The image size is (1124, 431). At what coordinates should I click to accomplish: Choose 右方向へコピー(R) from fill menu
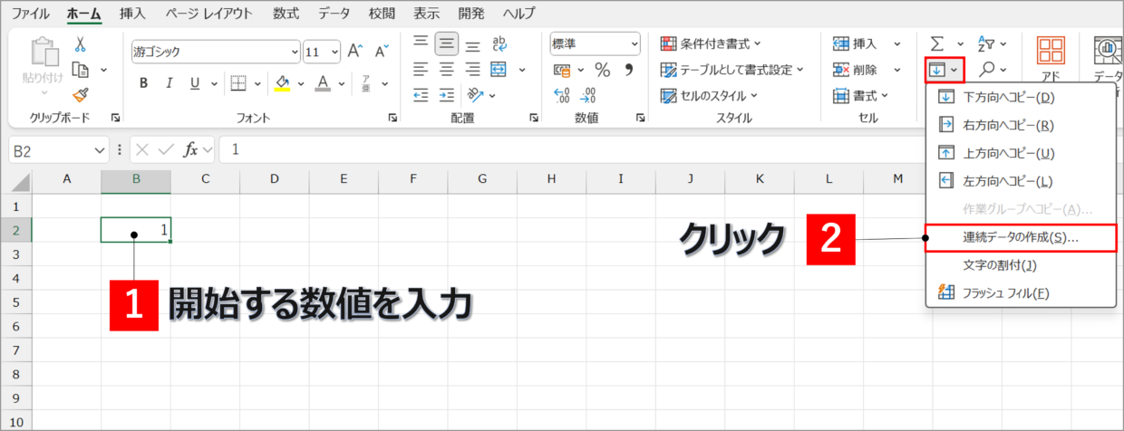point(1021,125)
